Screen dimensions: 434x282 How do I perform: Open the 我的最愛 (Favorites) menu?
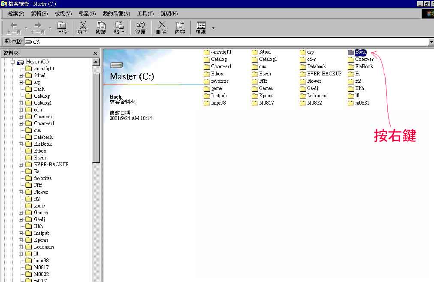point(116,14)
